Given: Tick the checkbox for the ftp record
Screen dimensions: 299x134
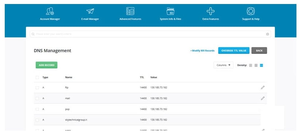Looking at the screenshot, I should (37, 88).
